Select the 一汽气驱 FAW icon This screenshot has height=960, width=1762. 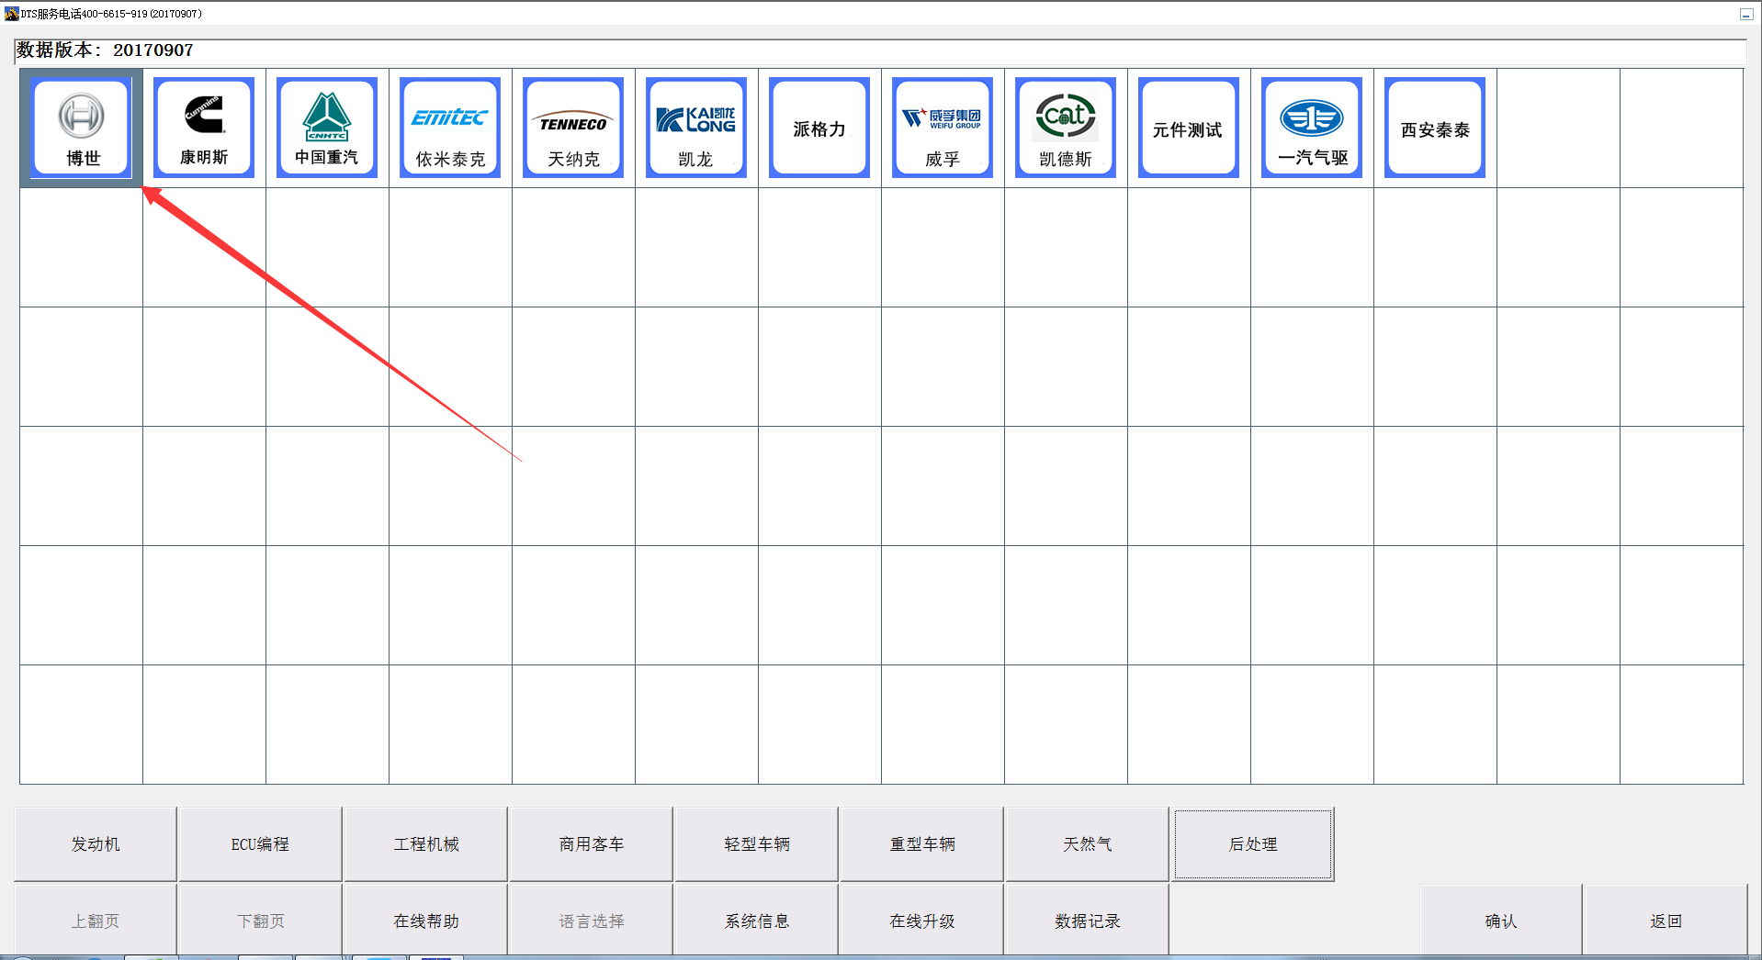pyautogui.click(x=1312, y=127)
